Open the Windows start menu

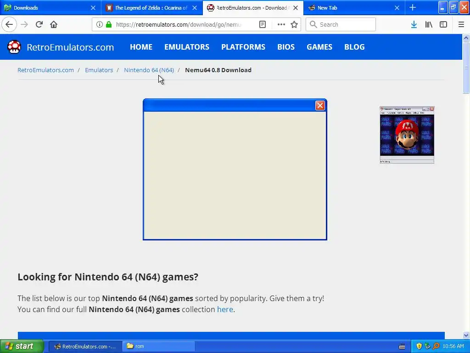[x=22, y=347]
